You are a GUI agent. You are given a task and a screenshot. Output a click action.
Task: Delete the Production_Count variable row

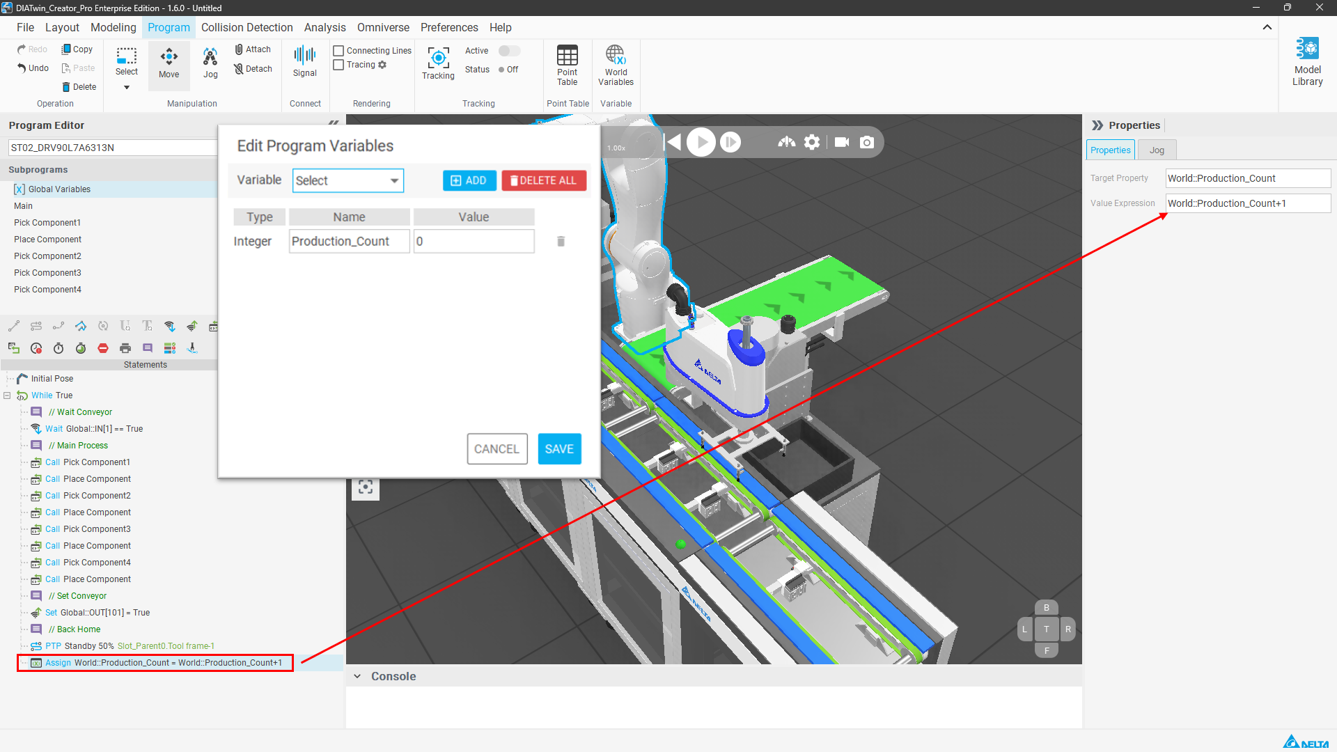561,242
